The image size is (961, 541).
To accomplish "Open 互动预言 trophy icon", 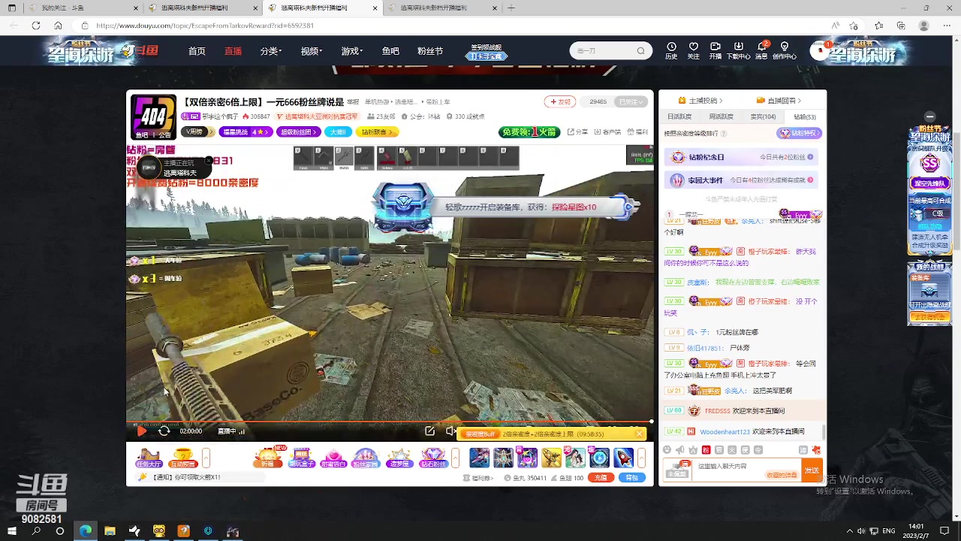I will 182,458.
